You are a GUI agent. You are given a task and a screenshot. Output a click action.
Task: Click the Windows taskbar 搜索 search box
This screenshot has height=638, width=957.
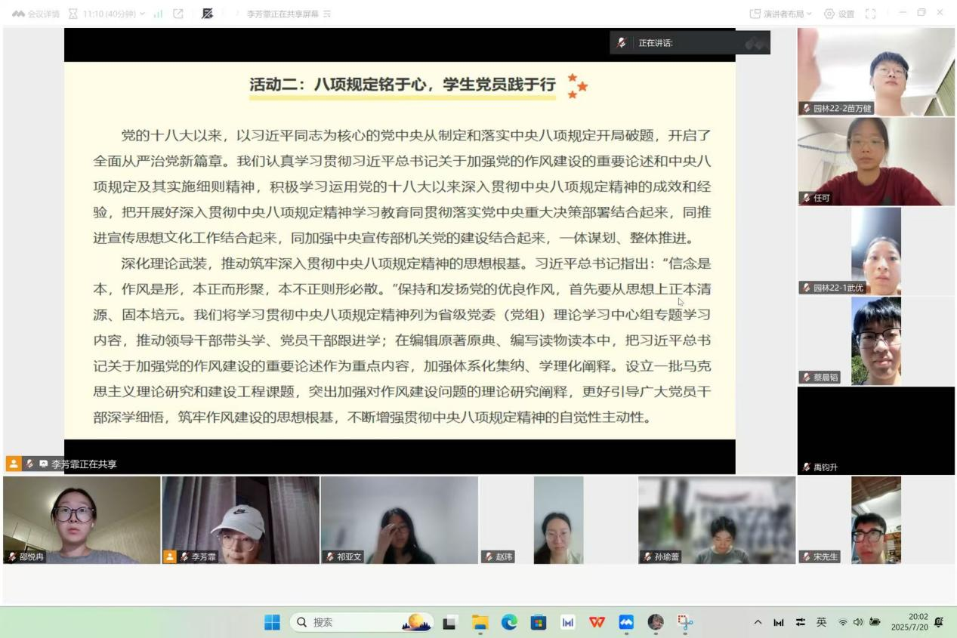(x=361, y=622)
